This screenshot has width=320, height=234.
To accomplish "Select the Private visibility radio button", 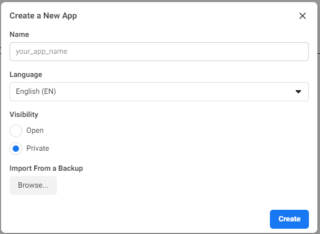I will (x=16, y=149).
